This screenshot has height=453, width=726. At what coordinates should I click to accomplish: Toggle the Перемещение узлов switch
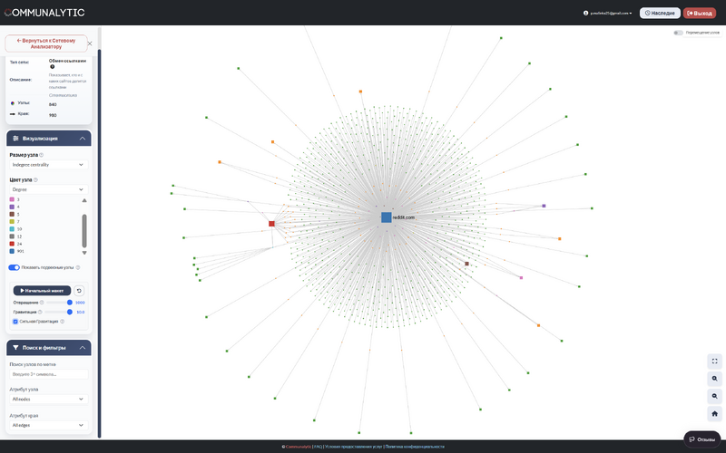pyautogui.click(x=678, y=33)
